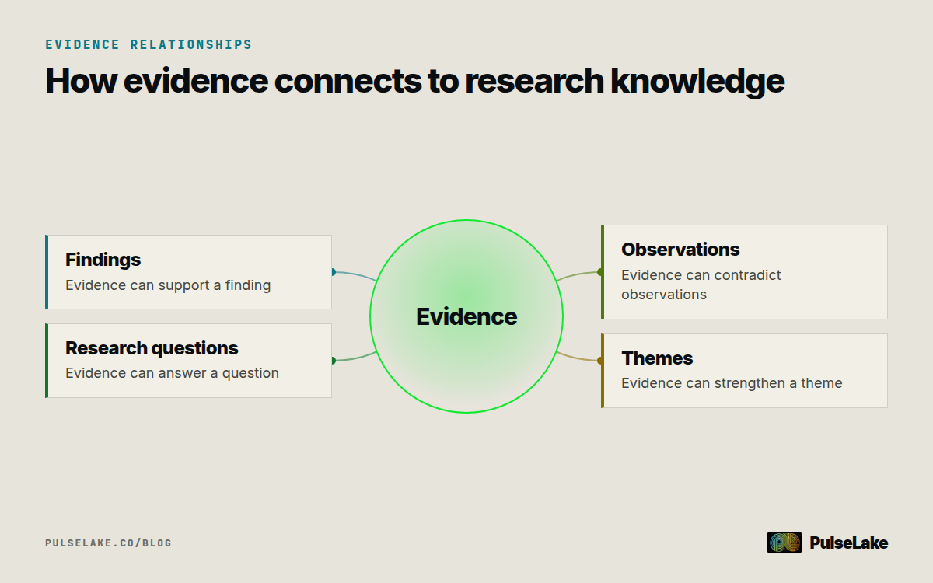This screenshot has width=933, height=583.
Task: Click the Findings card heading
Action: 103,260
